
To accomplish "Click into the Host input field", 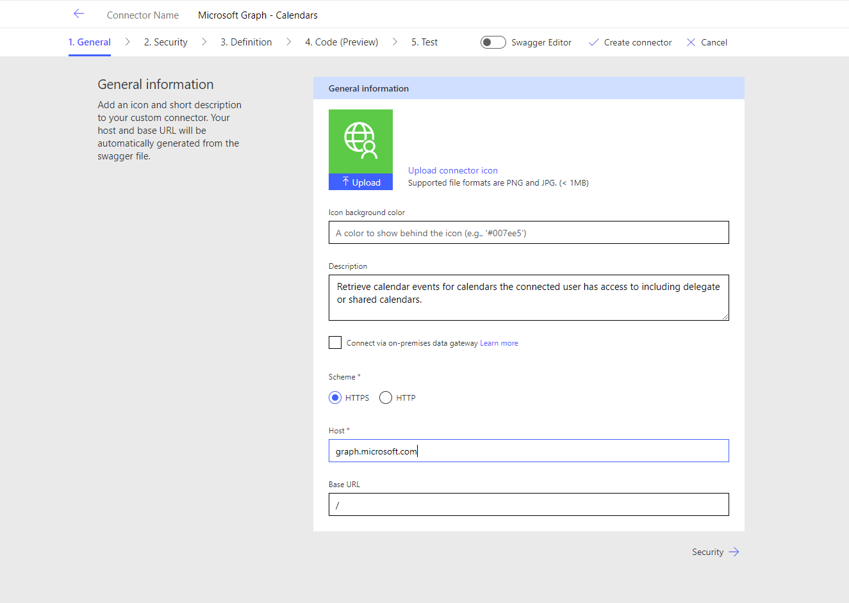I will click(x=529, y=451).
